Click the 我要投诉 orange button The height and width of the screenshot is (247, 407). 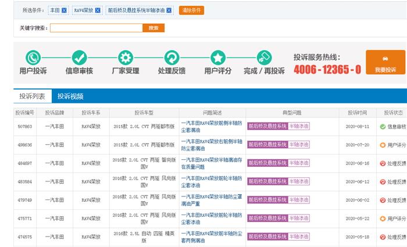click(x=385, y=62)
